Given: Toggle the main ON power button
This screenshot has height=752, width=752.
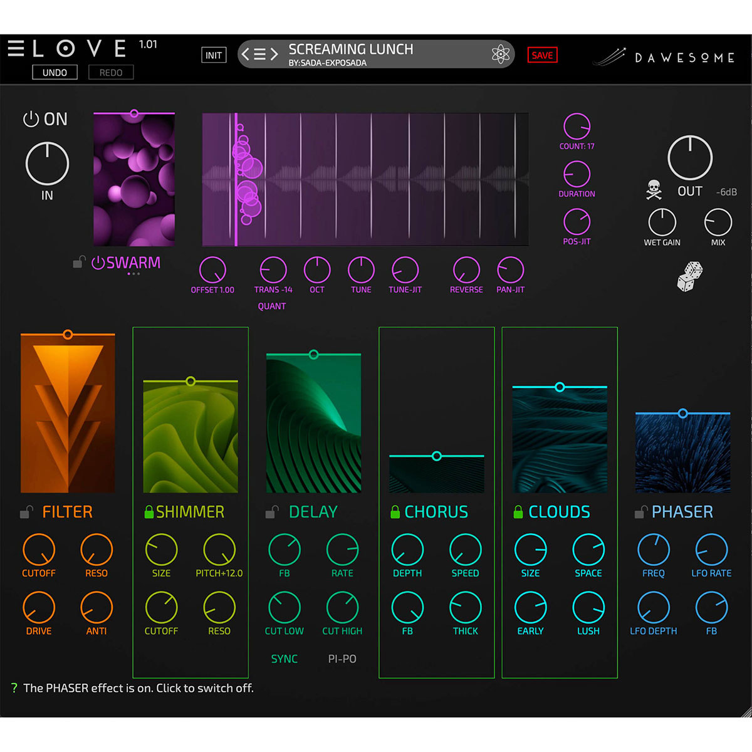Looking at the screenshot, I should [31, 119].
